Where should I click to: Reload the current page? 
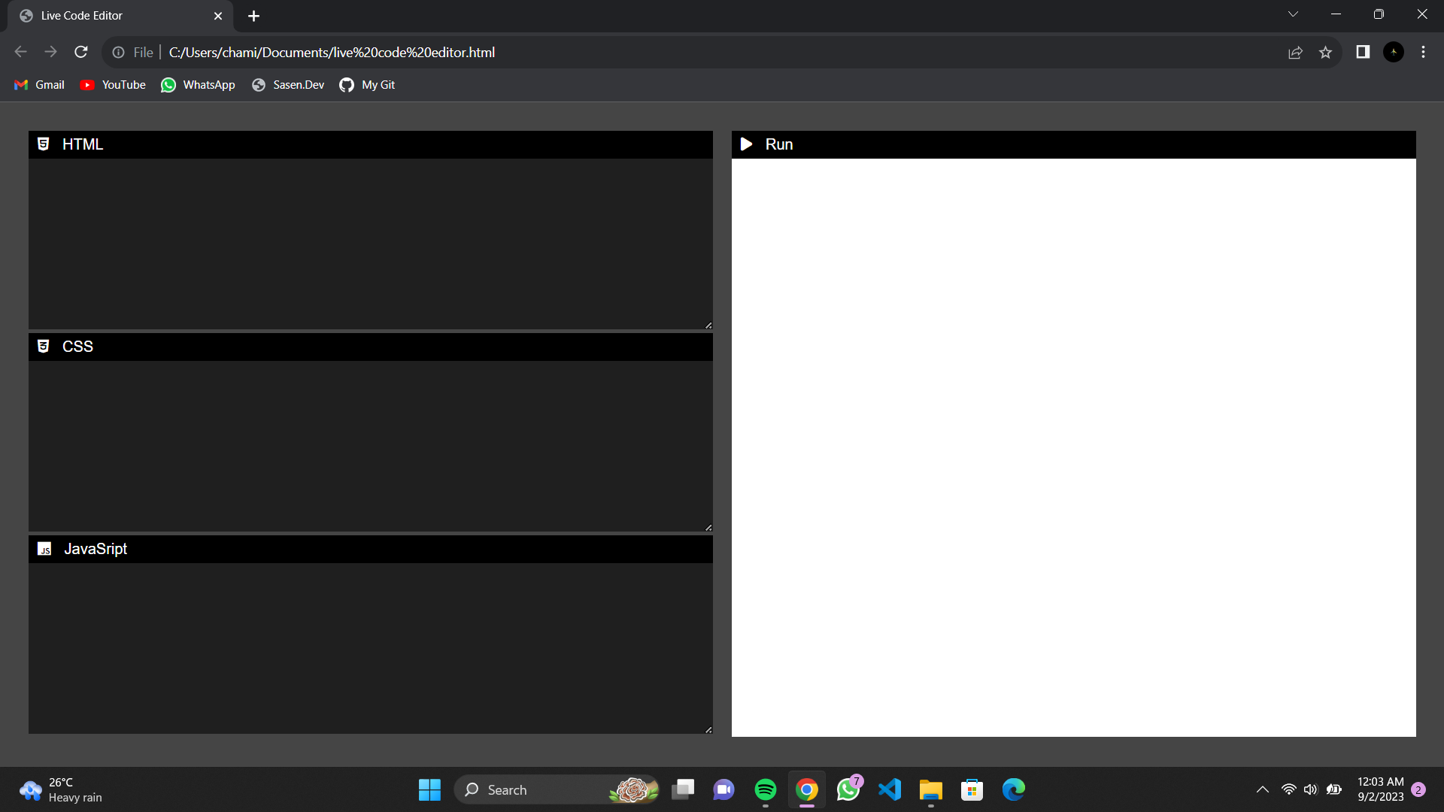(x=81, y=52)
